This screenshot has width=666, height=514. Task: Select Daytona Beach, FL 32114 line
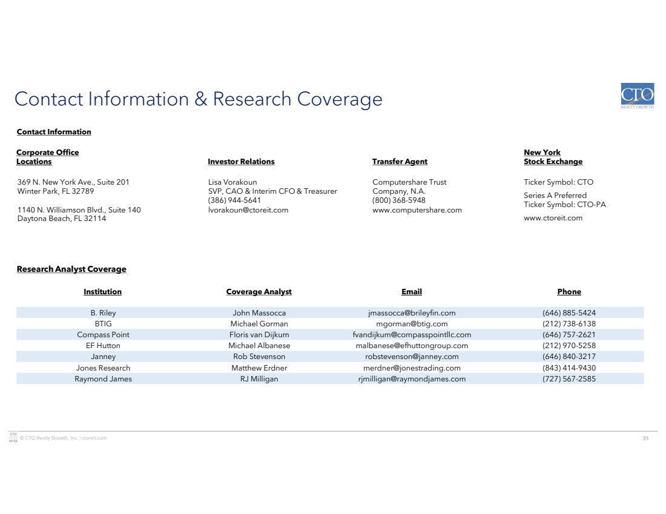(x=62, y=219)
